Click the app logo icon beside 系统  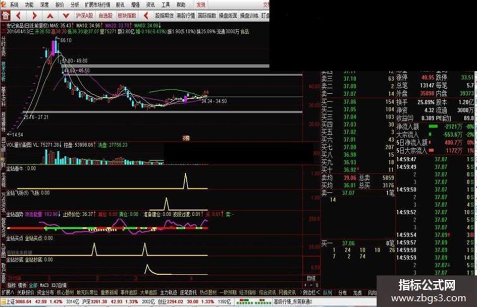coord(4,5)
